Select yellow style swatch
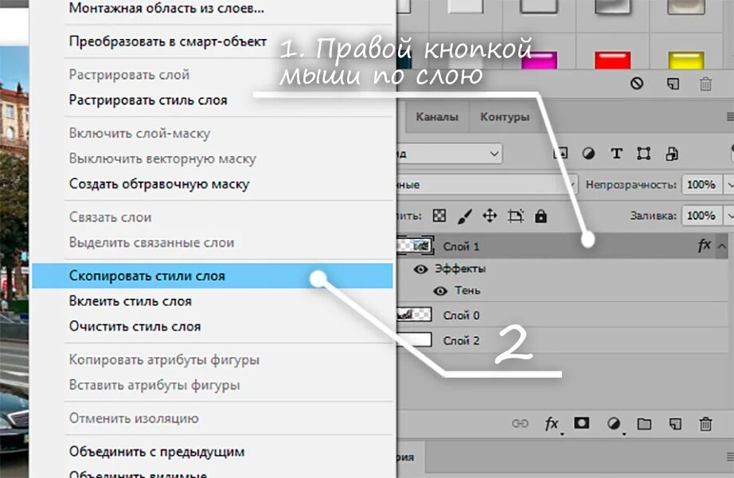Image resolution: width=734 pixels, height=478 pixels. (686, 61)
